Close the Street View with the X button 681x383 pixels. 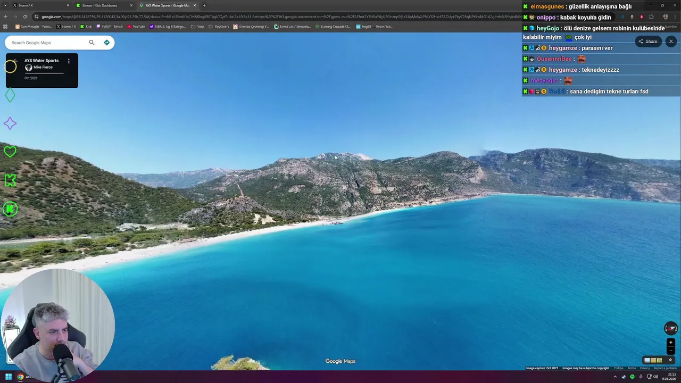click(x=671, y=41)
